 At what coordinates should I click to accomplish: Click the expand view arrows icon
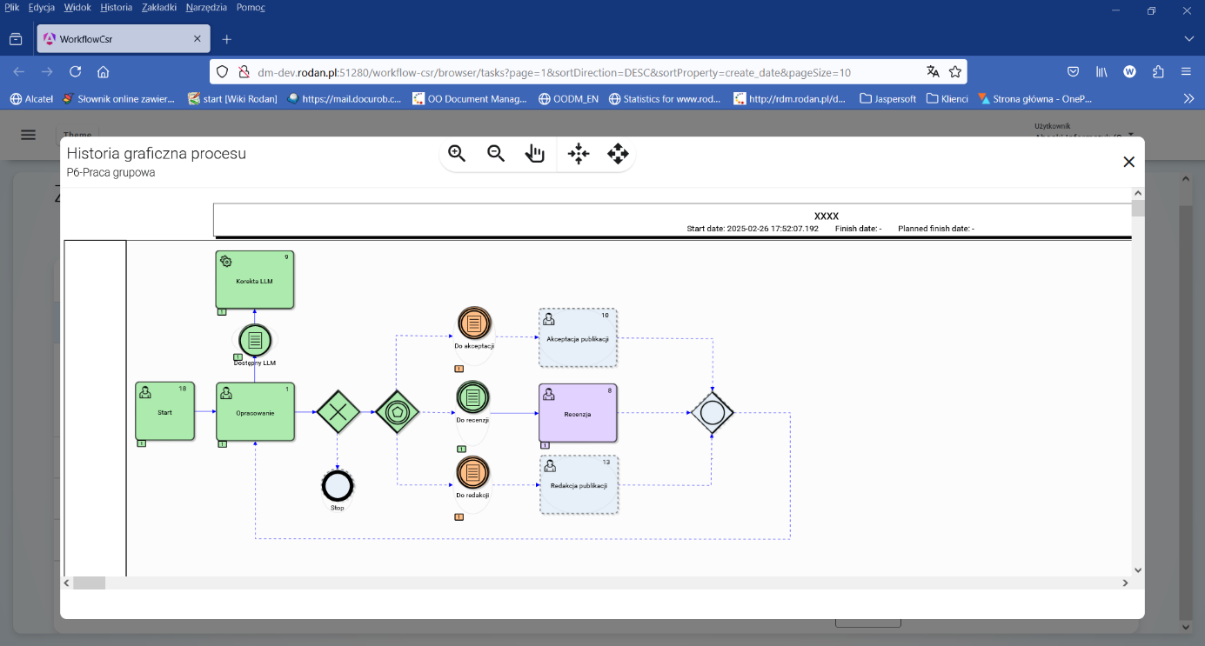pyautogui.click(x=619, y=153)
